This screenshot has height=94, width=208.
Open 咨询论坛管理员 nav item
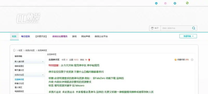click(x=60, y=36)
